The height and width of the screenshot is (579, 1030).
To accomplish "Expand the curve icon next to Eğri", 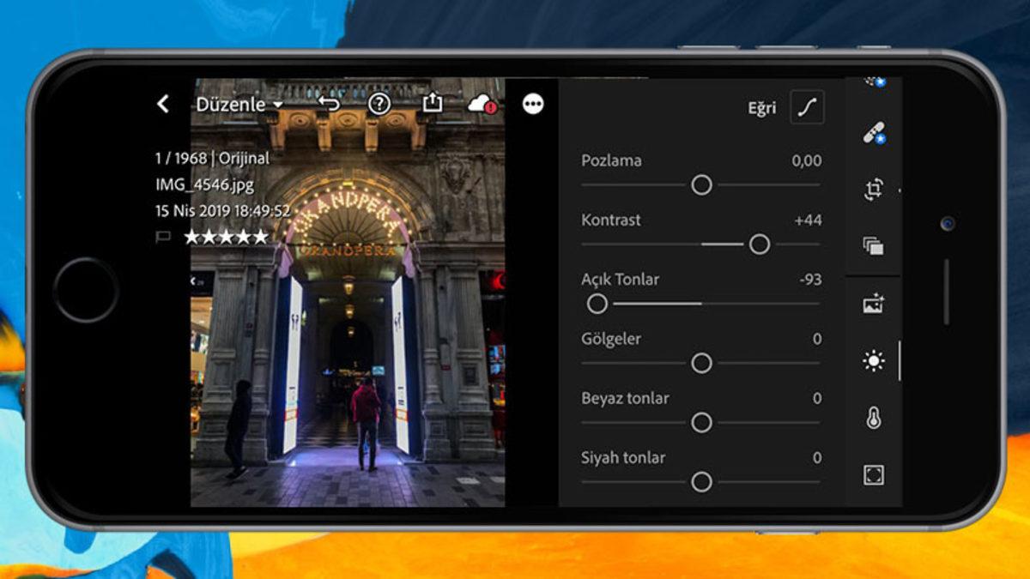I will point(805,107).
